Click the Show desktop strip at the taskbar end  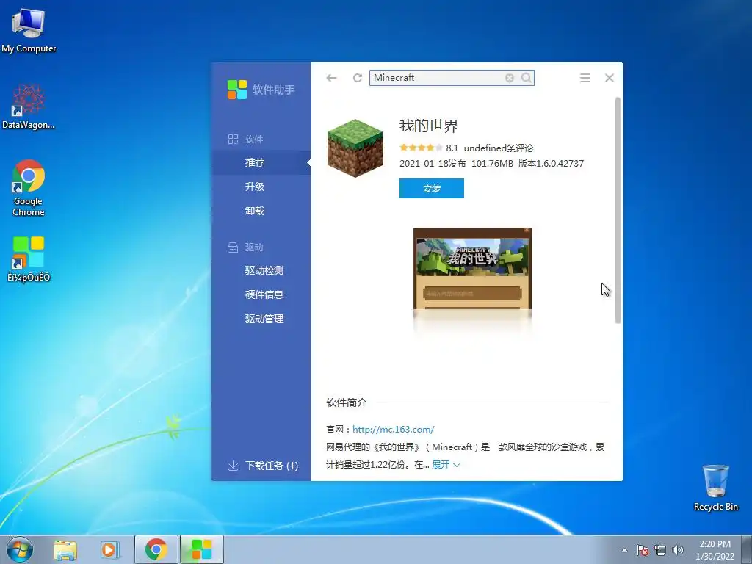pyautogui.click(x=747, y=550)
